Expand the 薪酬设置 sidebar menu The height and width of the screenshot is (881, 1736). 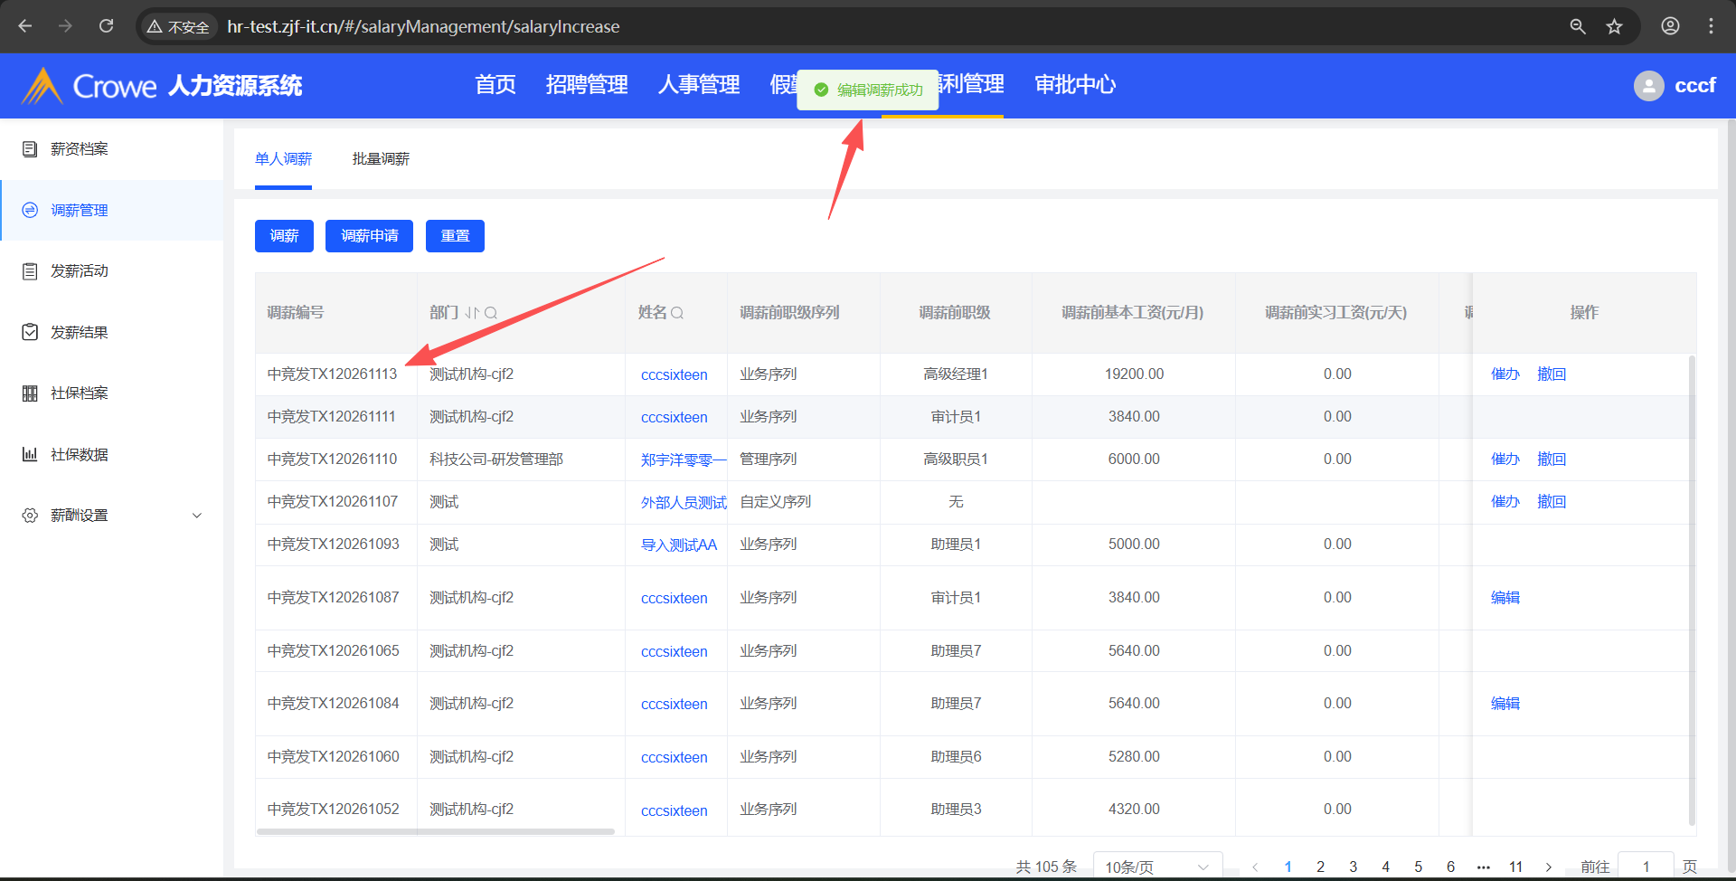tap(196, 516)
